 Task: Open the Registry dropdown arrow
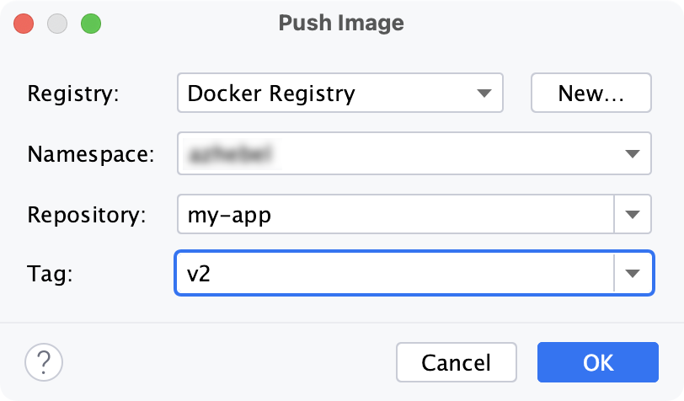484,93
